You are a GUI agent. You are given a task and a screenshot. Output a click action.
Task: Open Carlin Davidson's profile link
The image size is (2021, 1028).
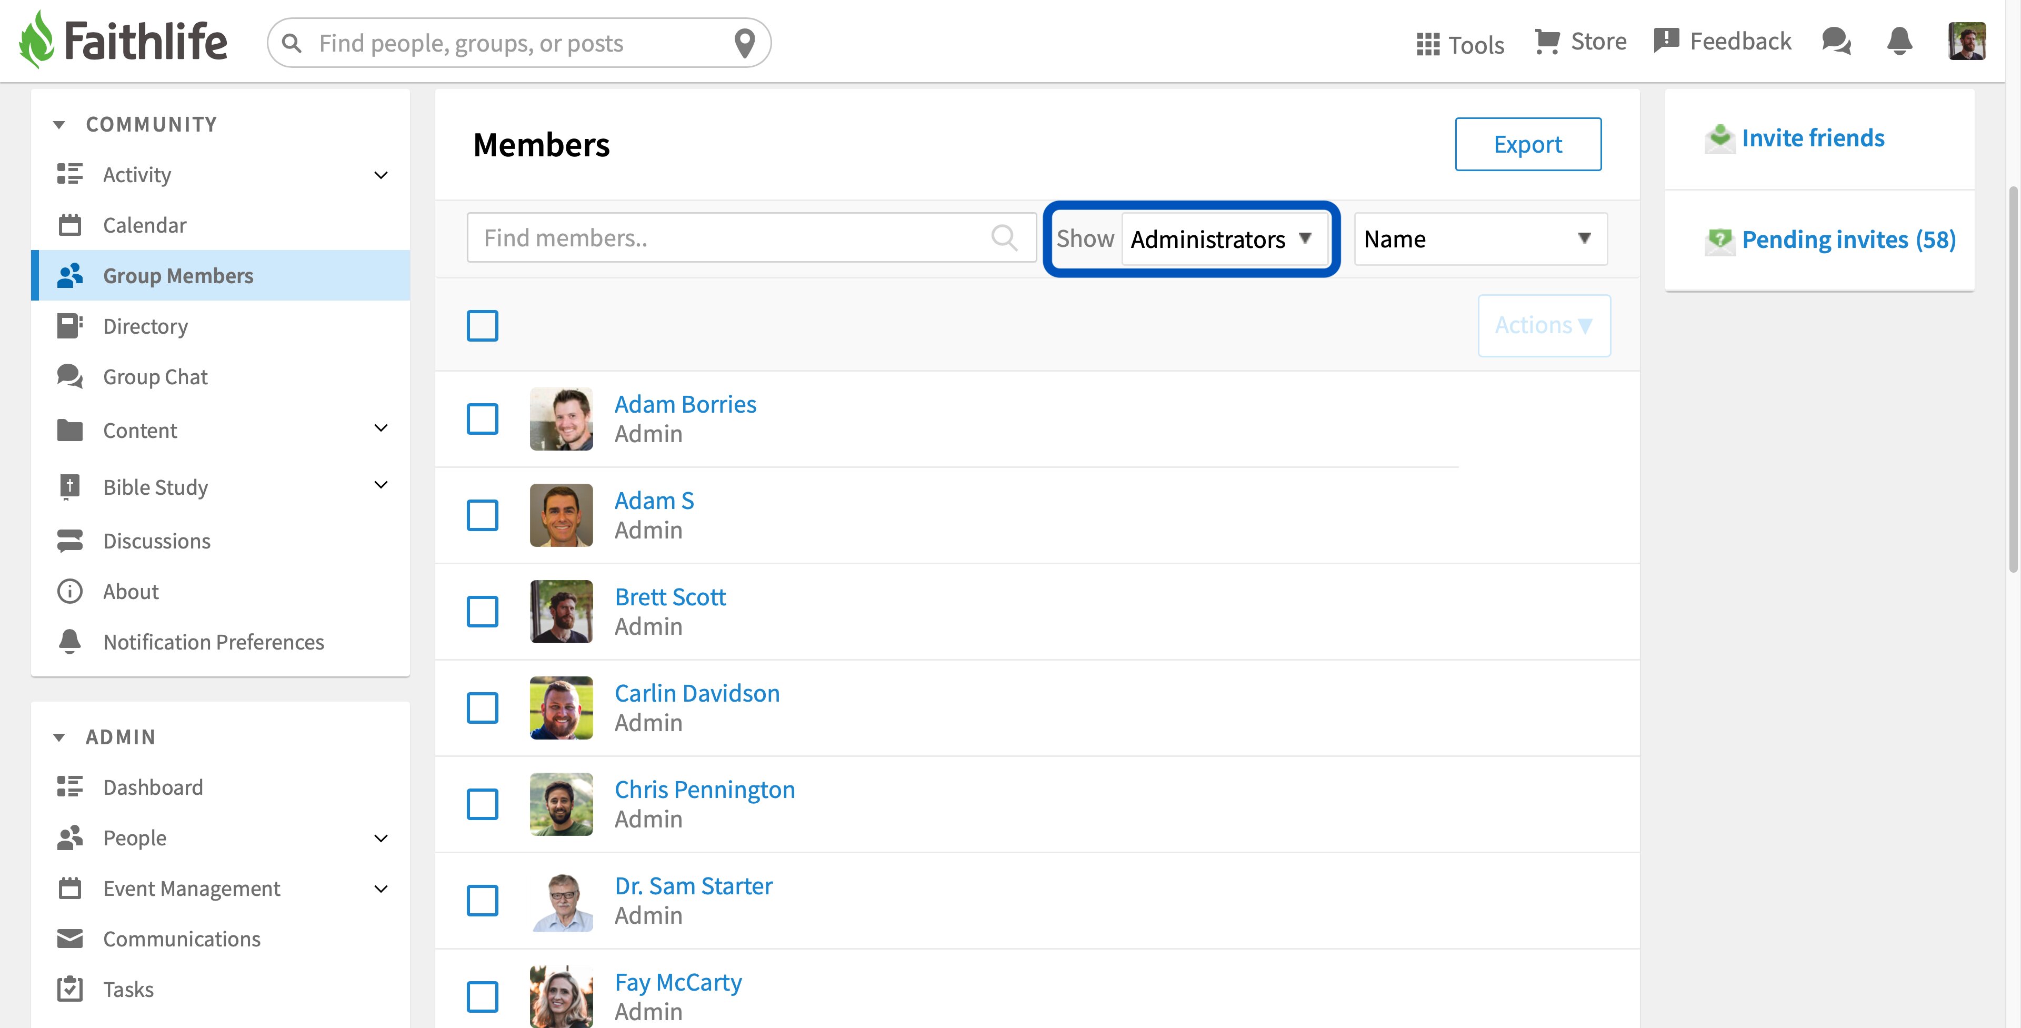tap(697, 694)
